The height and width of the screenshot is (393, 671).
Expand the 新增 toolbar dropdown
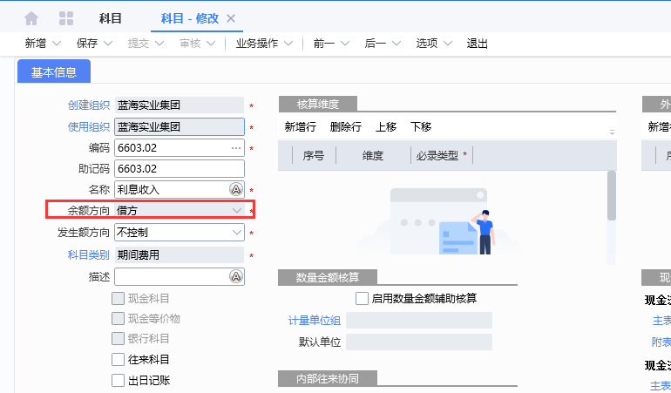point(58,44)
